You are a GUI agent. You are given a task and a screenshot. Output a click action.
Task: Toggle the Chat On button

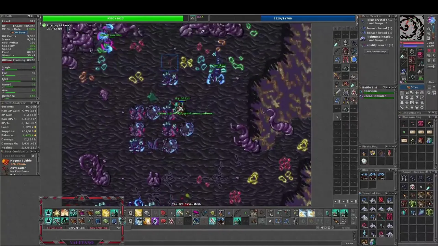tap(349, 244)
